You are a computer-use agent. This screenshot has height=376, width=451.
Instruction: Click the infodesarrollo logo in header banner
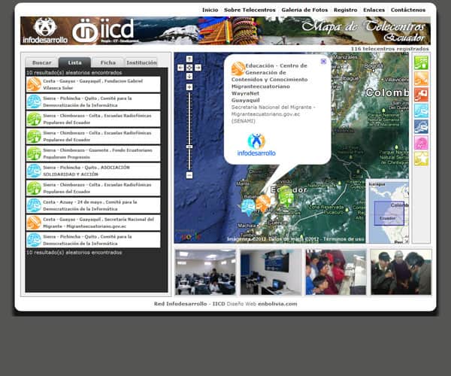[45, 31]
